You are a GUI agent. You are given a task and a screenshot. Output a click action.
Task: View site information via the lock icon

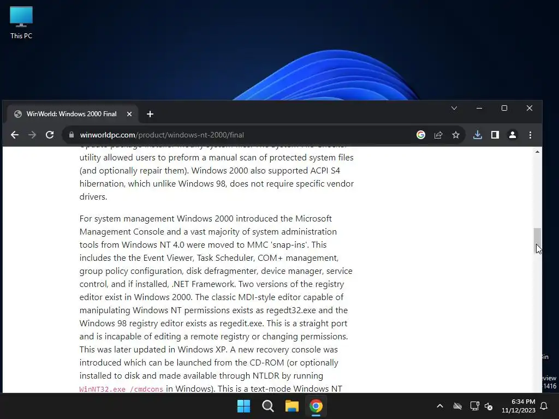pos(72,135)
